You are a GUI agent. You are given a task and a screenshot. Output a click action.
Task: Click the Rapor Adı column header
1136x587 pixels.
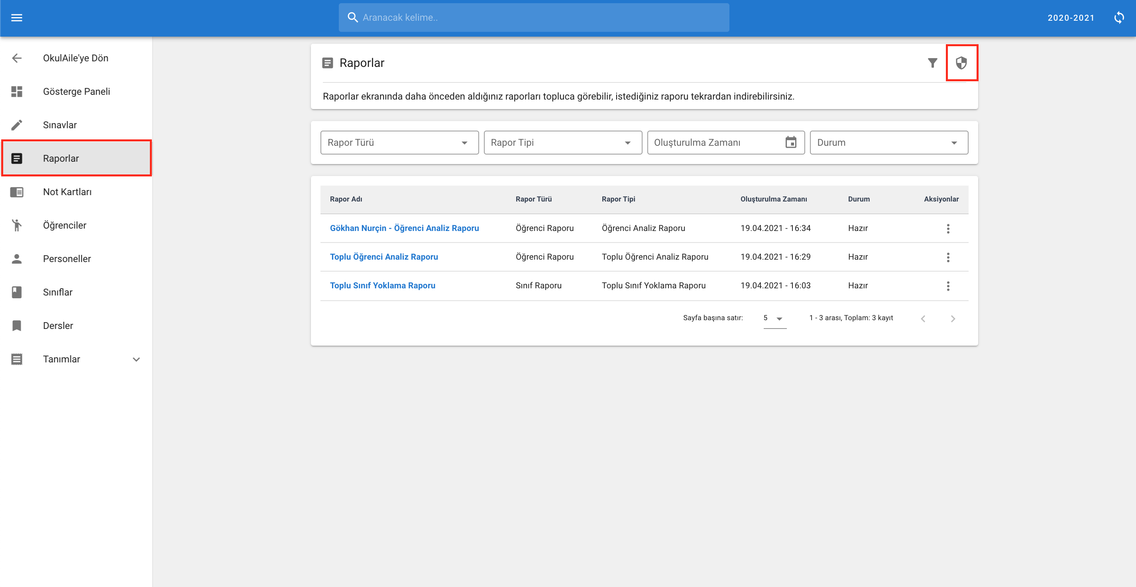[x=346, y=199]
